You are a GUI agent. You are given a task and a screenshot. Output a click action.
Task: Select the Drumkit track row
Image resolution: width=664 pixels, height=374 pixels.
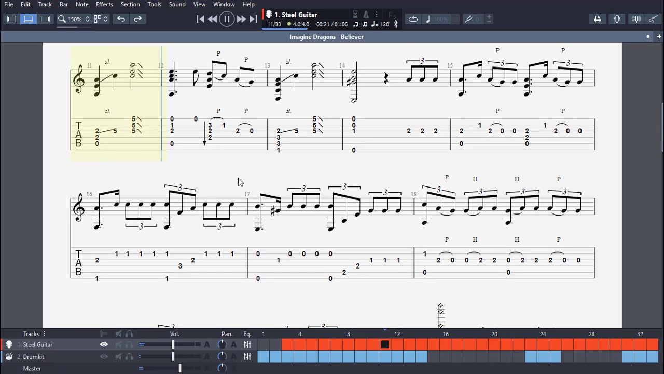(x=129, y=357)
